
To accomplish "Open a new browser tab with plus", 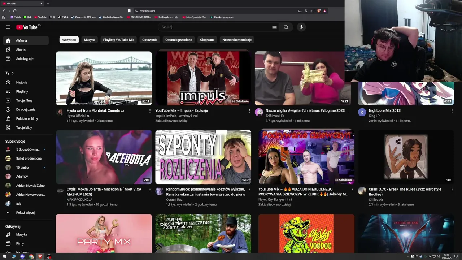I will click(x=48, y=4).
